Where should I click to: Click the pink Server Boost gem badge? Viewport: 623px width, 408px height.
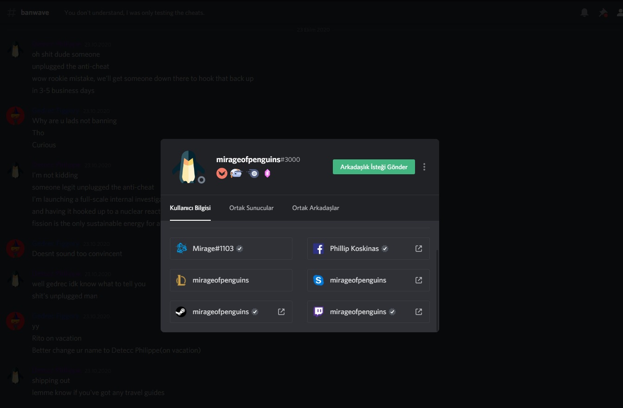click(267, 173)
